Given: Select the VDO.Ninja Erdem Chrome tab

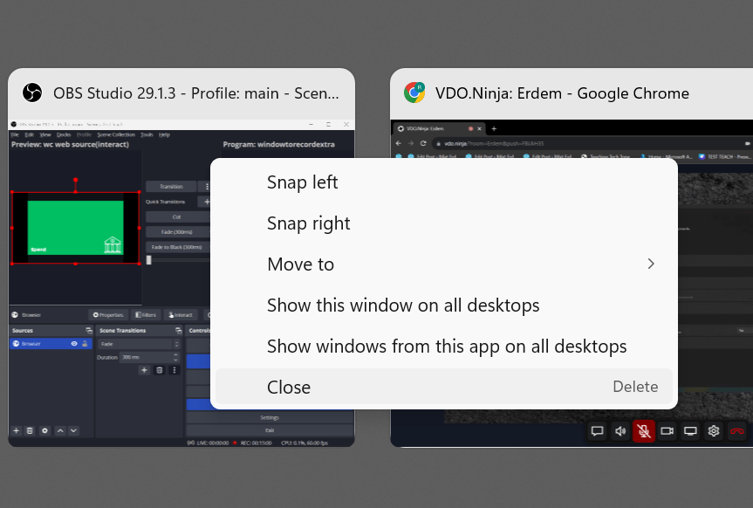Looking at the screenshot, I should point(440,129).
